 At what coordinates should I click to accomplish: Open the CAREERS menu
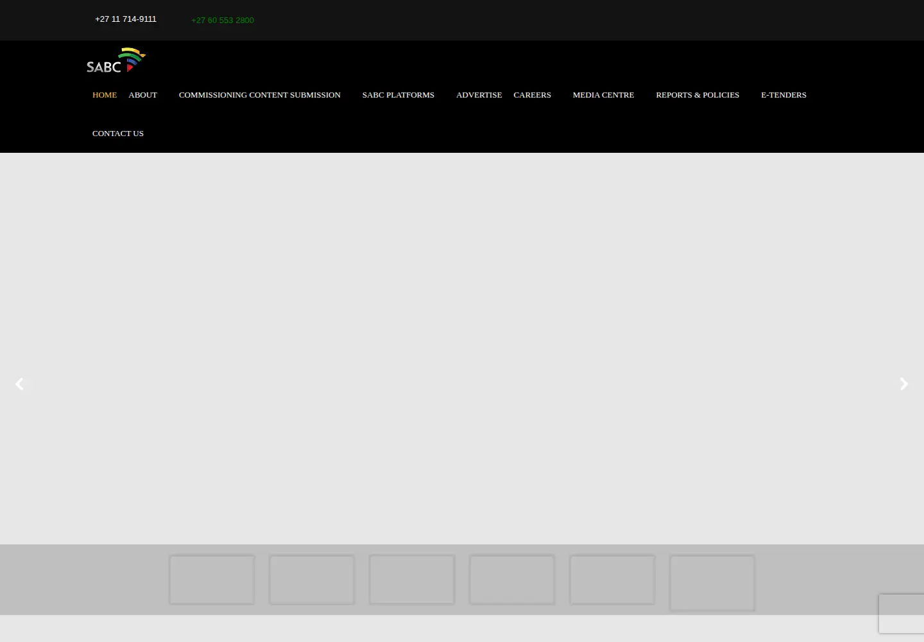pyautogui.click(x=532, y=95)
